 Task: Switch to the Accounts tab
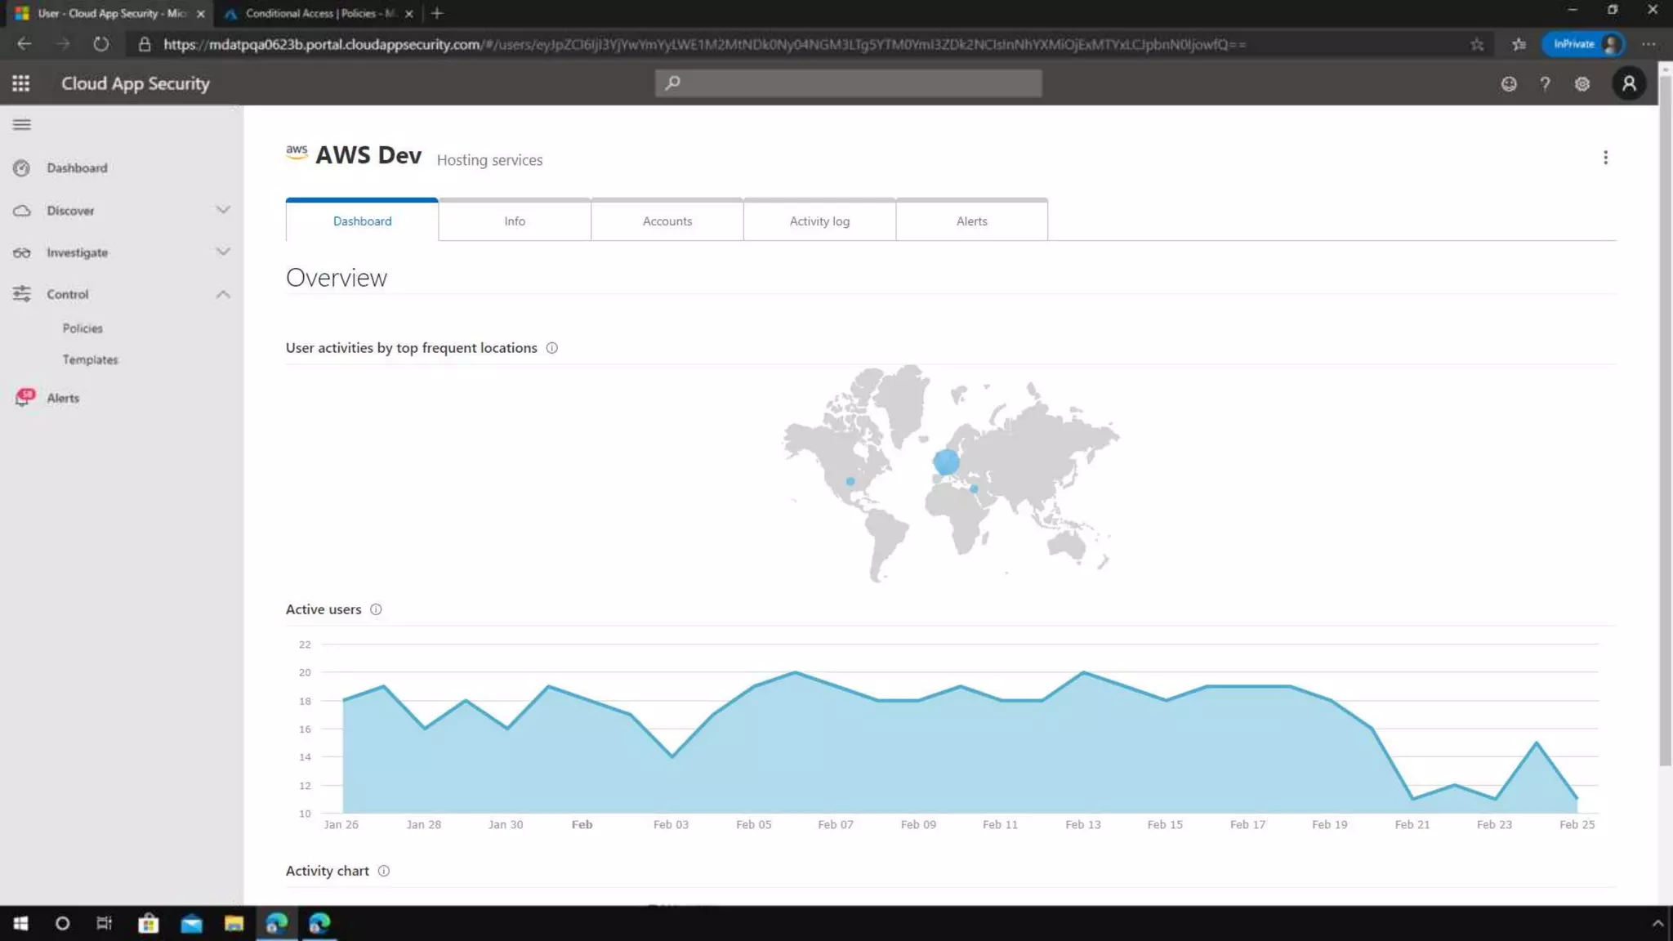point(667,221)
